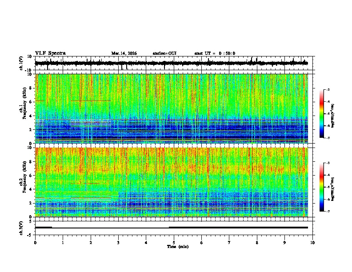Click inside the ch.1 spectrogram panel
The height and width of the screenshot is (272, 352).
(171, 108)
